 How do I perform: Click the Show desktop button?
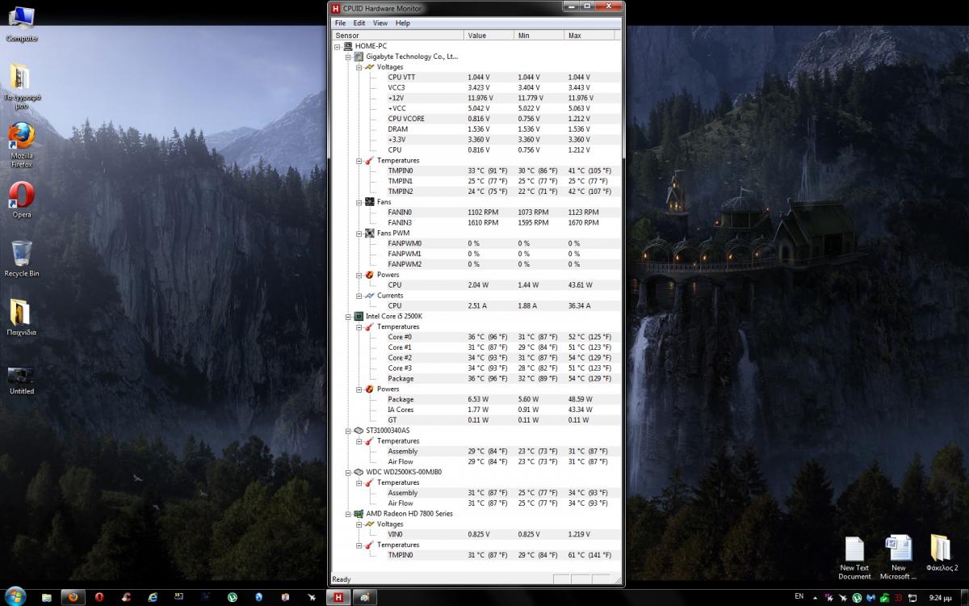[x=963, y=598]
